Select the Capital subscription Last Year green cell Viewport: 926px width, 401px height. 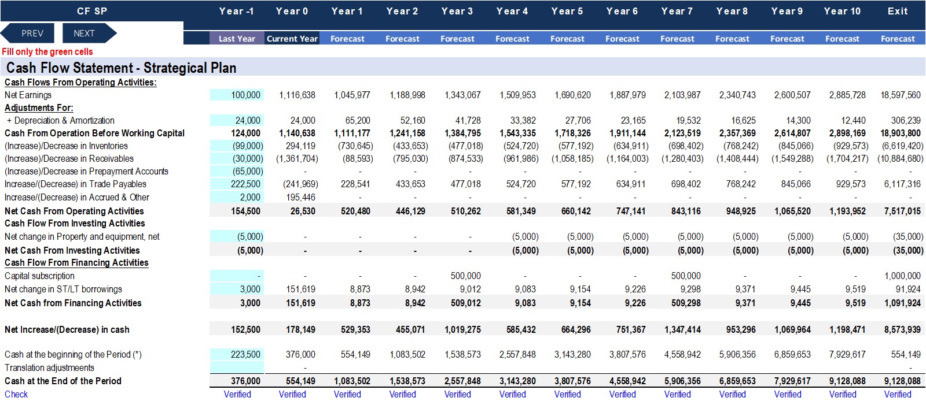pyautogui.click(x=237, y=276)
